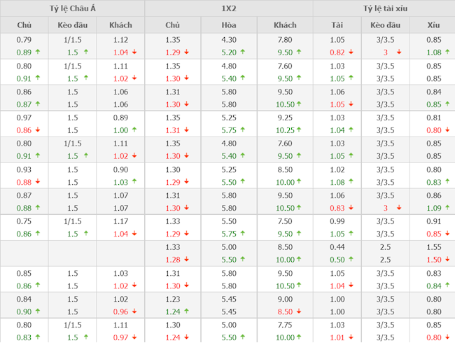
Task: Open the Tỷ lệ tài xỉu header tab
Action: [x=384, y=8]
